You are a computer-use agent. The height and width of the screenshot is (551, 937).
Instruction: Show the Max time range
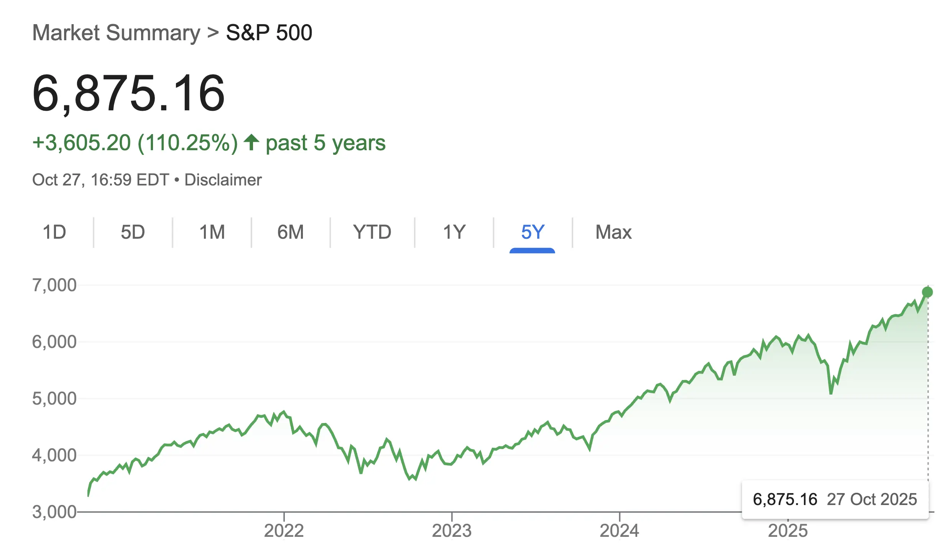pyautogui.click(x=613, y=232)
